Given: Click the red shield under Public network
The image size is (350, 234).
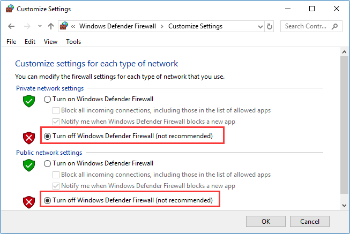Looking at the screenshot, I should click(x=29, y=202).
